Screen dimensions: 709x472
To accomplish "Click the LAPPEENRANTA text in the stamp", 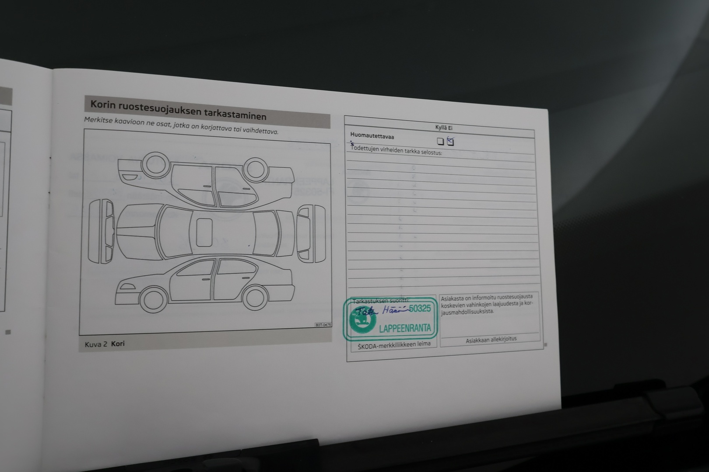I will point(405,328).
